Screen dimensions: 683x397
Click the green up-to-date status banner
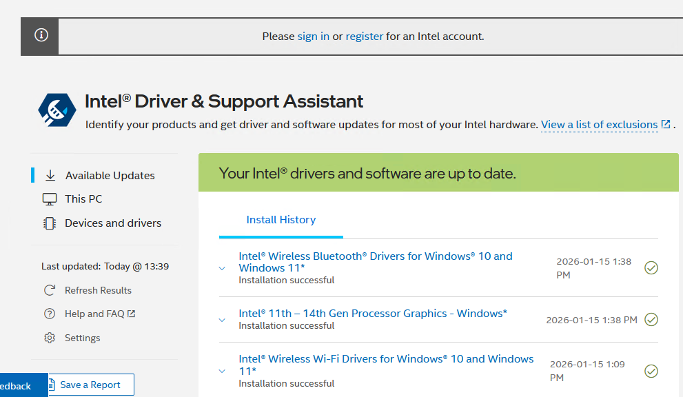click(x=438, y=173)
